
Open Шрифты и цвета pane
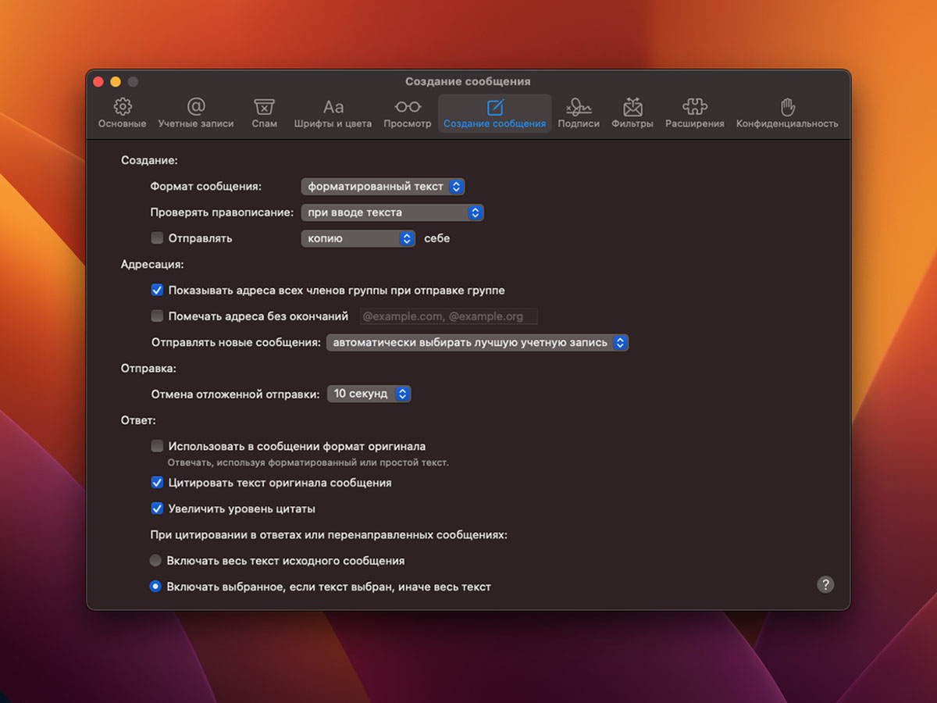click(x=333, y=113)
